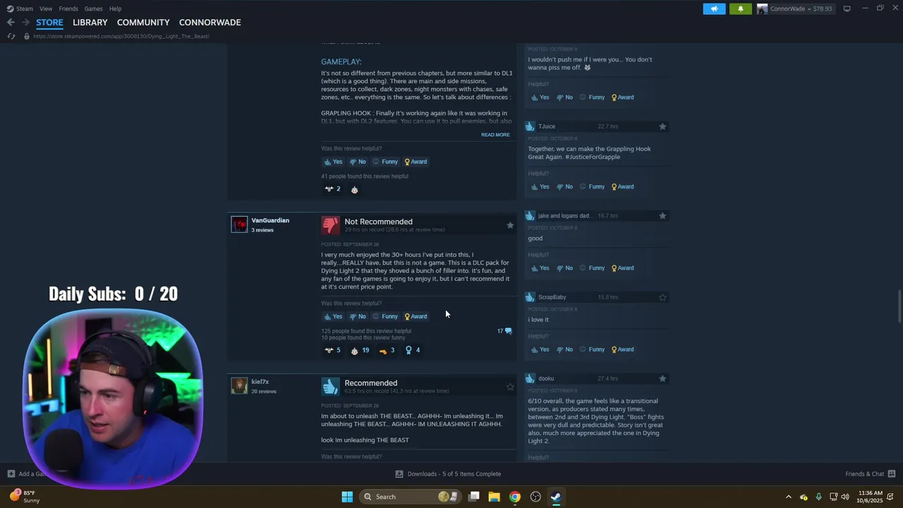Mark TJuice's review as Funny
The width and height of the screenshot is (903, 508).
click(593, 187)
